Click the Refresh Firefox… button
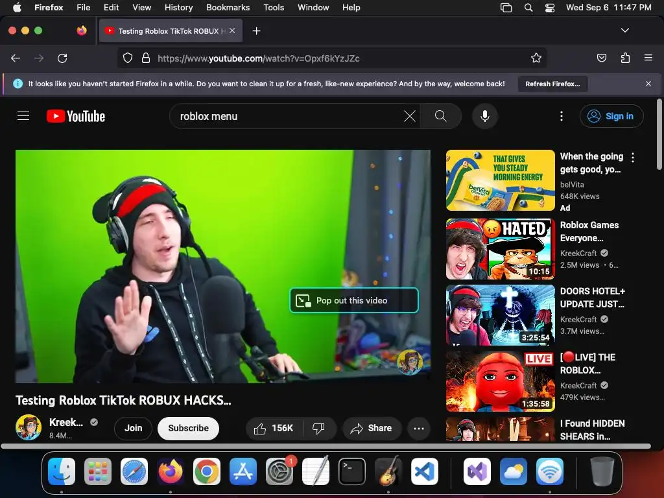Viewport: 664px width, 498px height. pos(552,84)
